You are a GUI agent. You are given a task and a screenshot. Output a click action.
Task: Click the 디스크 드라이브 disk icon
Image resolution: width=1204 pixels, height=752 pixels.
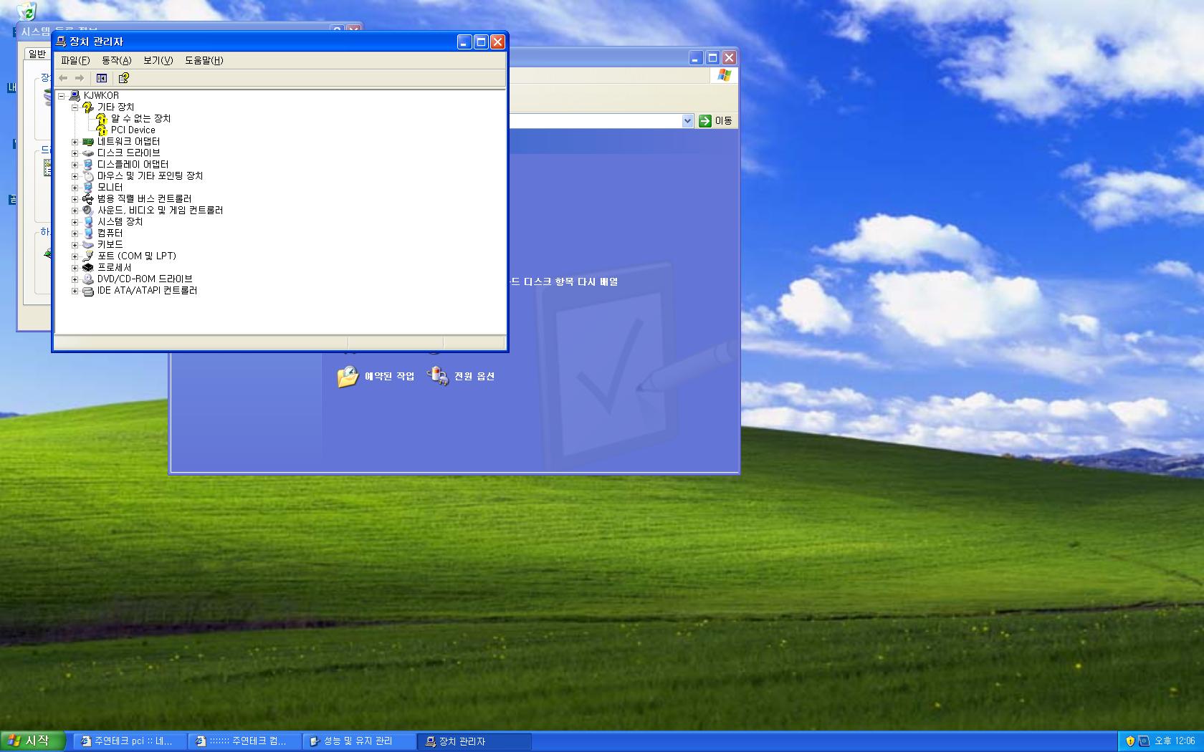[88, 153]
